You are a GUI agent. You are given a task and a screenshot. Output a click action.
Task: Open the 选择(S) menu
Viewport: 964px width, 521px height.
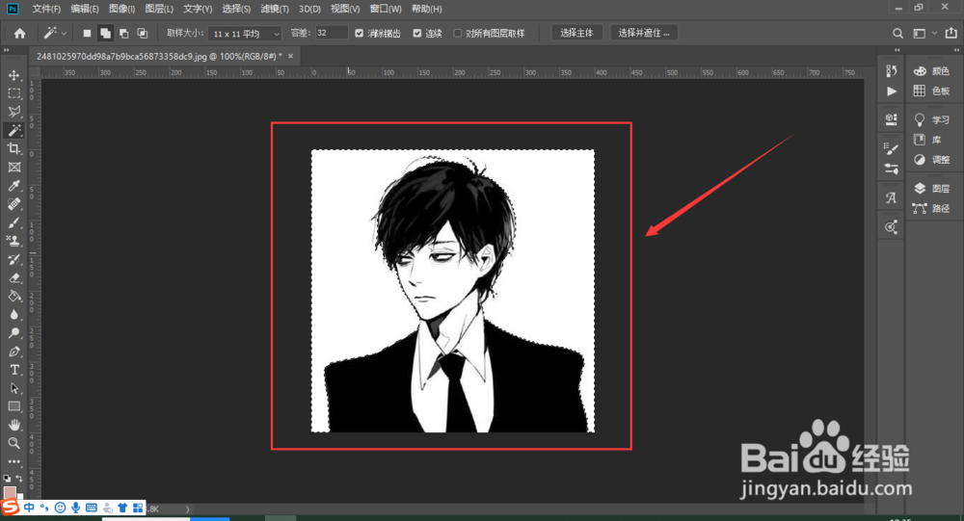[x=236, y=9]
